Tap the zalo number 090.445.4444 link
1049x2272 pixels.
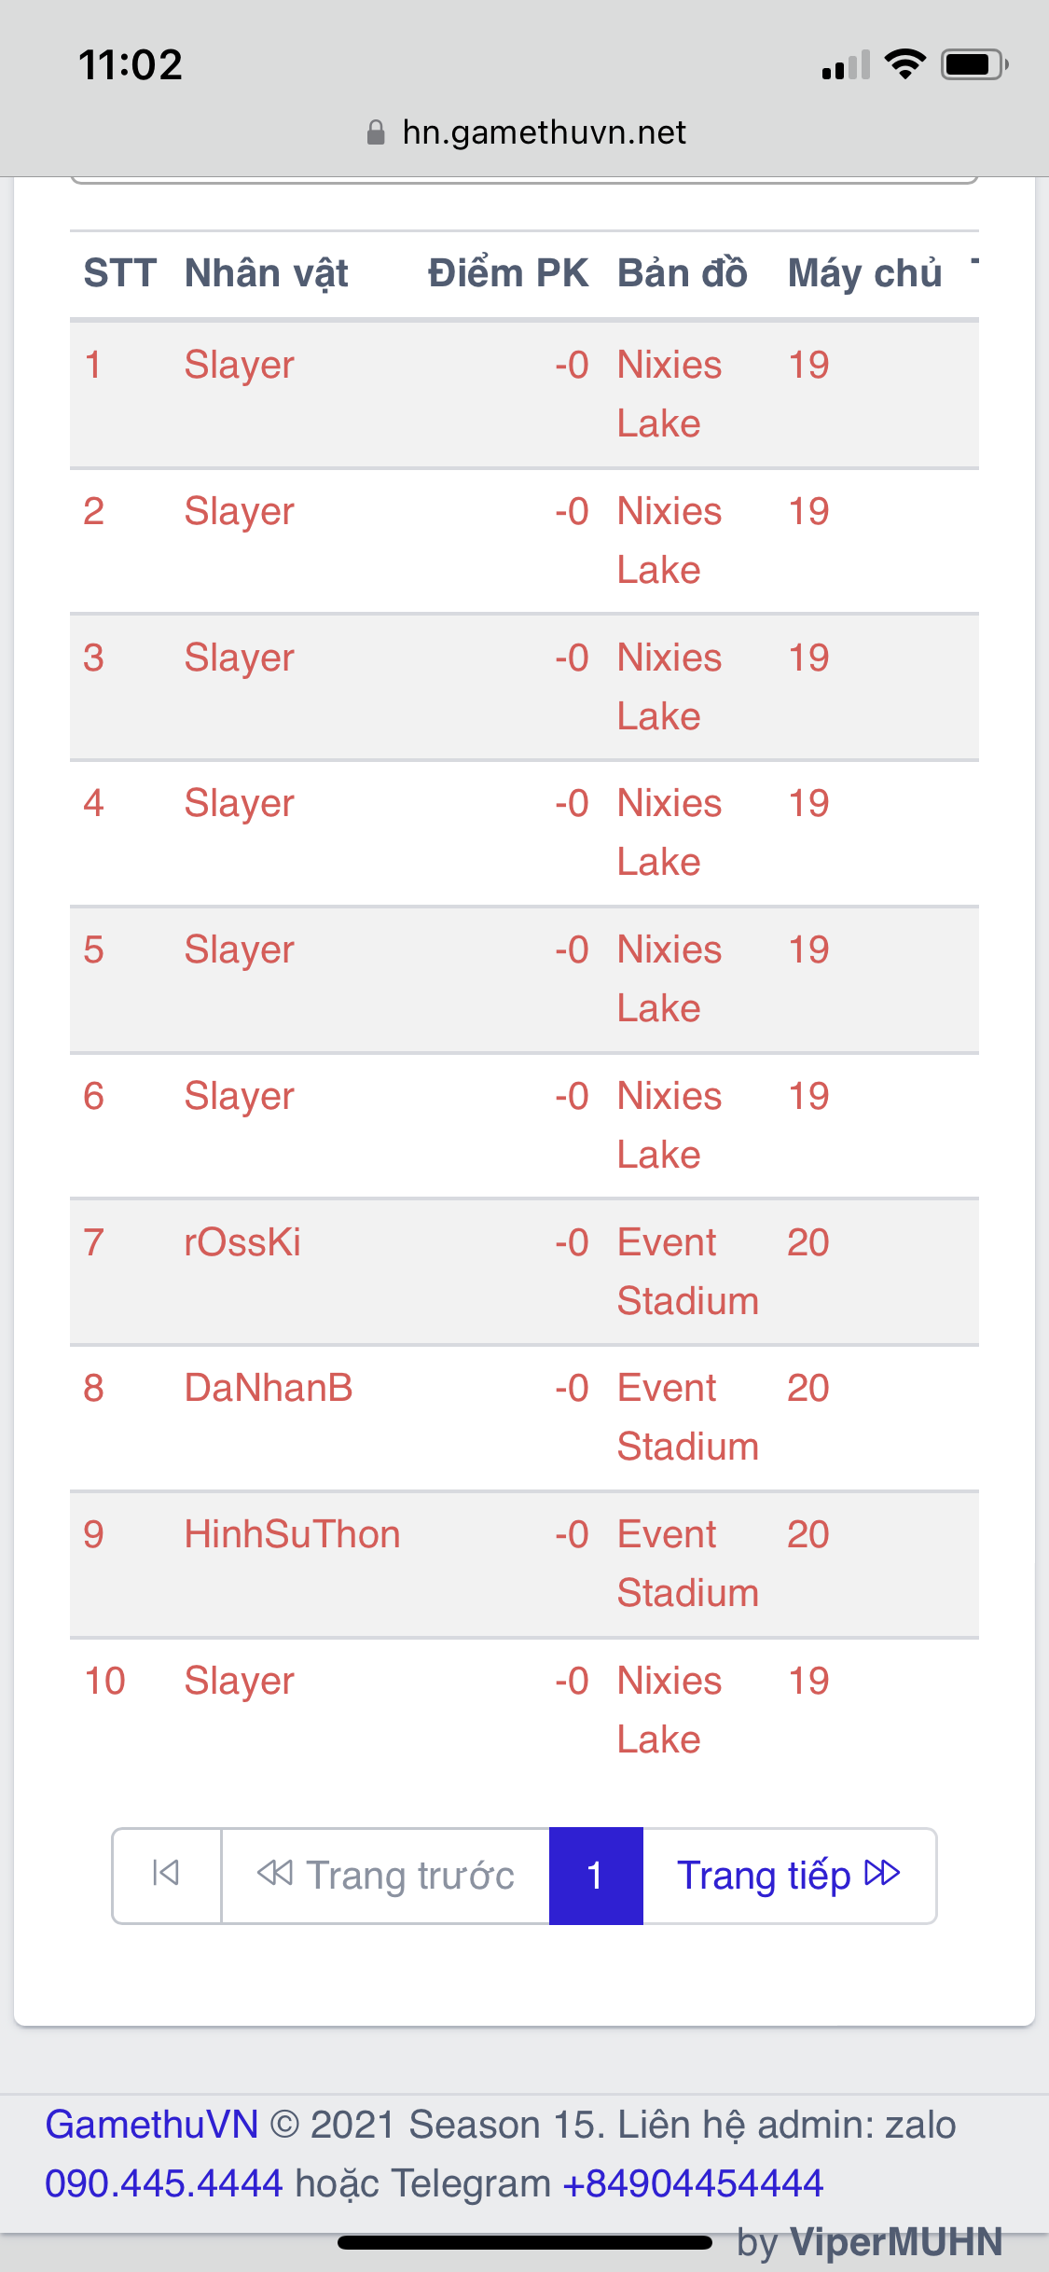point(164,2183)
